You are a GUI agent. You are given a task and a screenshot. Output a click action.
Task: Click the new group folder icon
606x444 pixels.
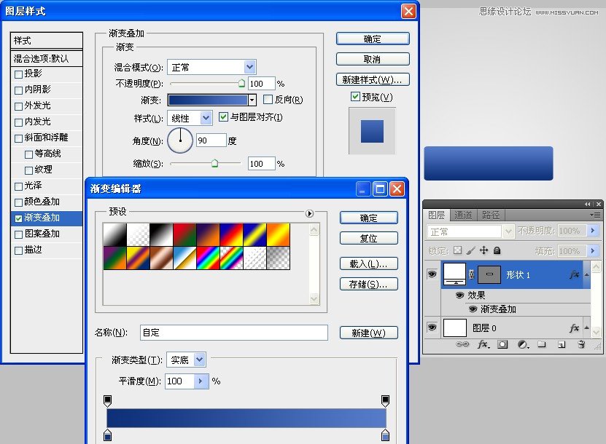click(540, 346)
